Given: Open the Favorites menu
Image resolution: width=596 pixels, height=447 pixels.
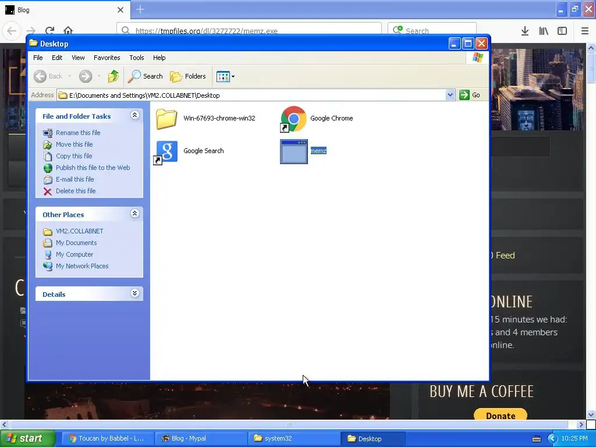Looking at the screenshot, I should [107, 58].
